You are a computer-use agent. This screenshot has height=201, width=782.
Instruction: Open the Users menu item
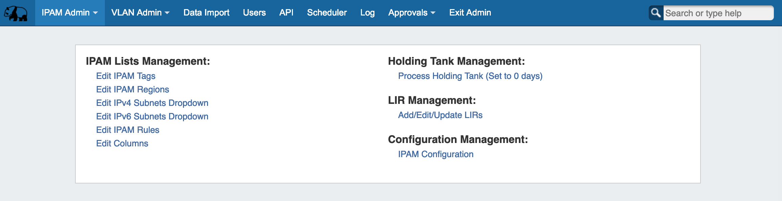point(254,13)
